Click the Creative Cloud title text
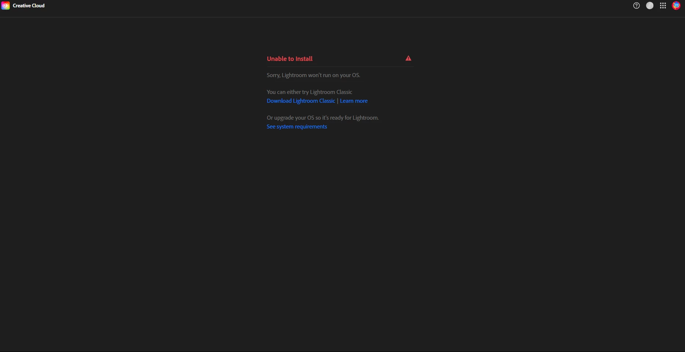The width and height of the screenshot is (685, 352). click(29, 6)
